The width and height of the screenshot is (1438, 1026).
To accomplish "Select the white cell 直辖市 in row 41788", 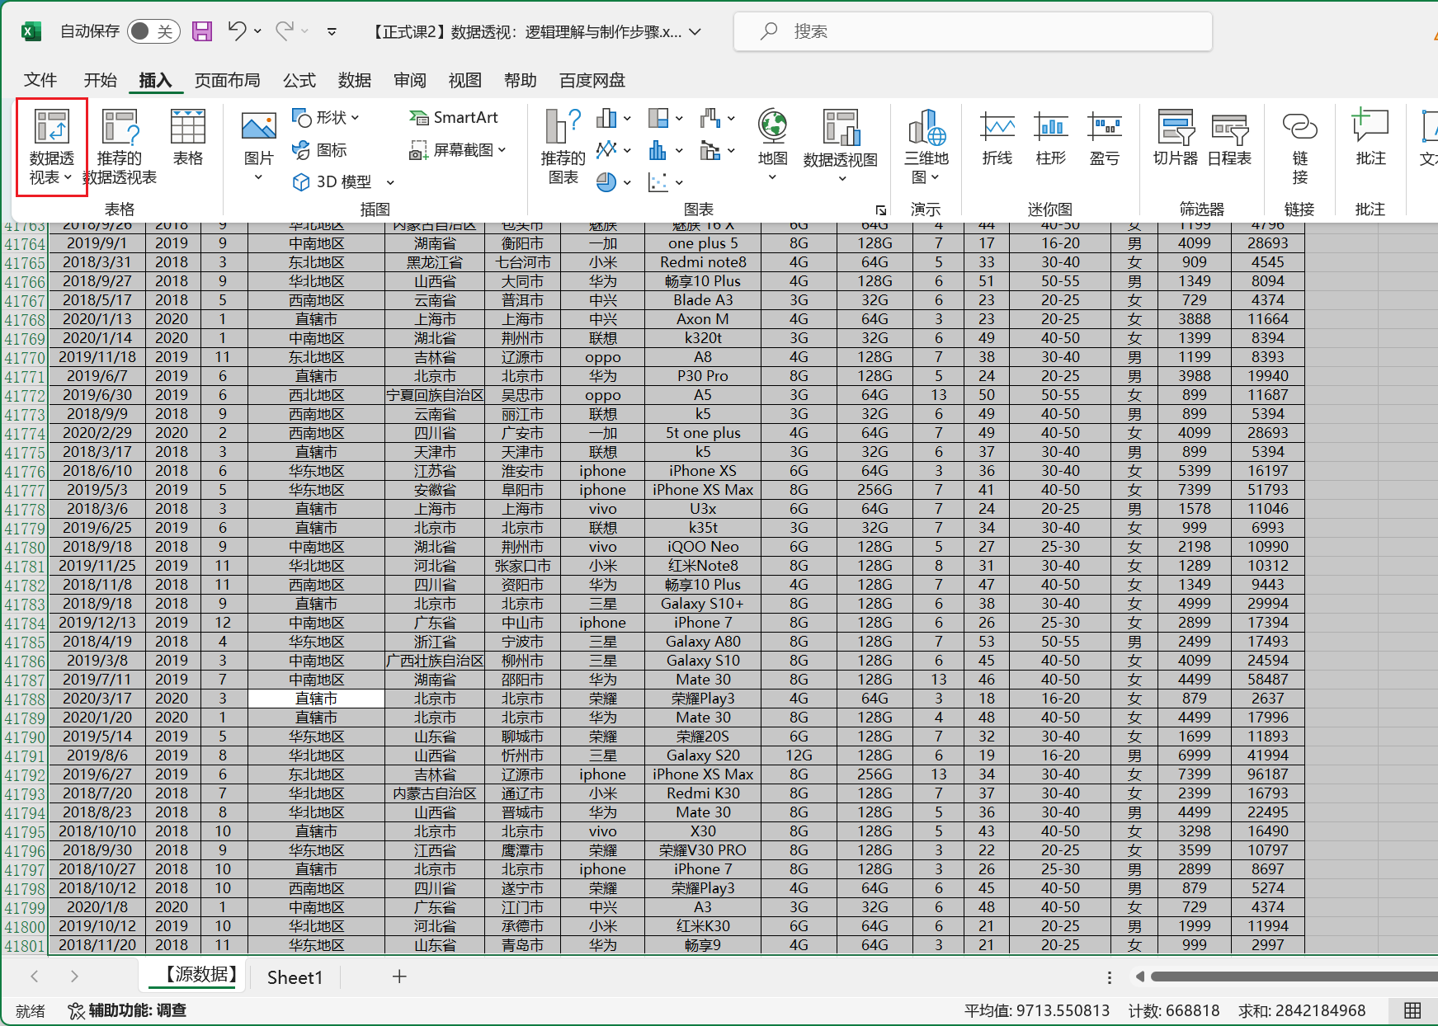I will [316, 699].
